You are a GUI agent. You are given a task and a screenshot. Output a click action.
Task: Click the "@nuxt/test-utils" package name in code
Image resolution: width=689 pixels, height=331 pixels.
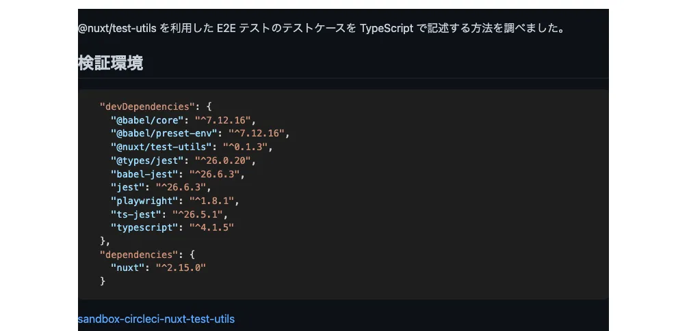(x=163, y=147)
